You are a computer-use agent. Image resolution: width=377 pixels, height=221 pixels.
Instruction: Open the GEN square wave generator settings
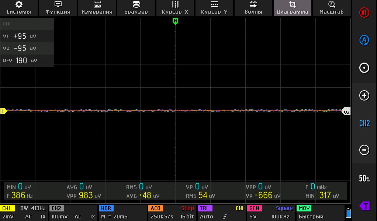point(270,213)
